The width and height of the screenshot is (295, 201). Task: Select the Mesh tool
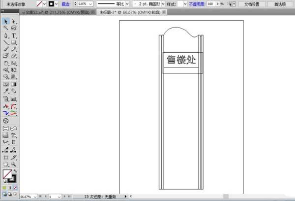[5, 84]
